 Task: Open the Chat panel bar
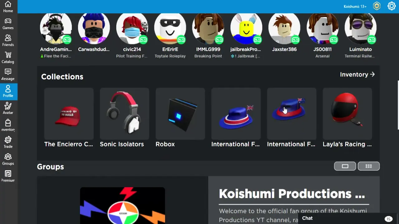(x=349, y=218)
